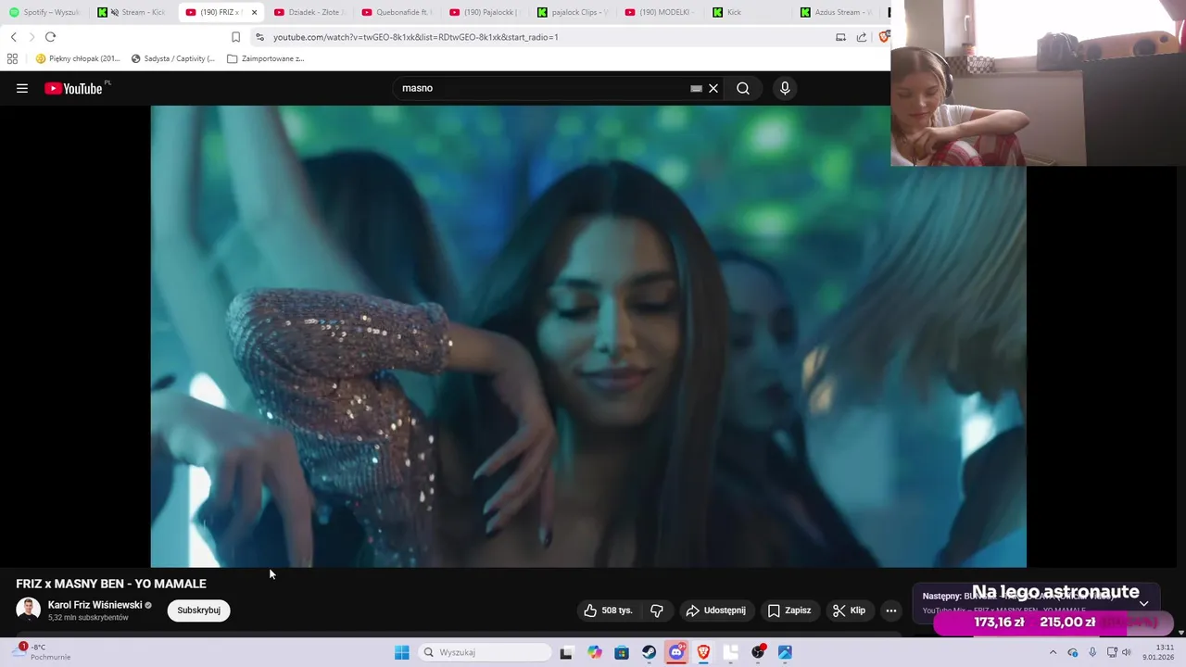Viewport: 1186px width, 667px height.
Task: Open the taskbar clock and date
Action: click(x=1158, y=652)
